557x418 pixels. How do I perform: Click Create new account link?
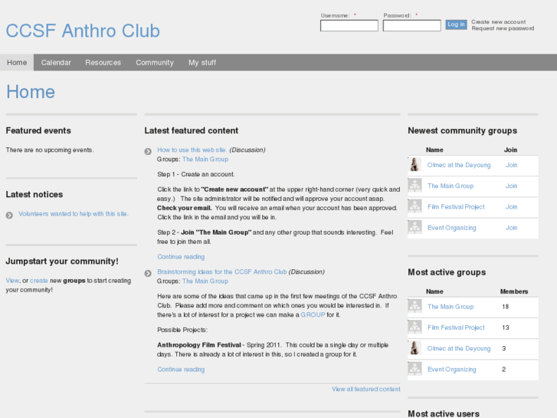pyautogui.click(x=498, y=22)
